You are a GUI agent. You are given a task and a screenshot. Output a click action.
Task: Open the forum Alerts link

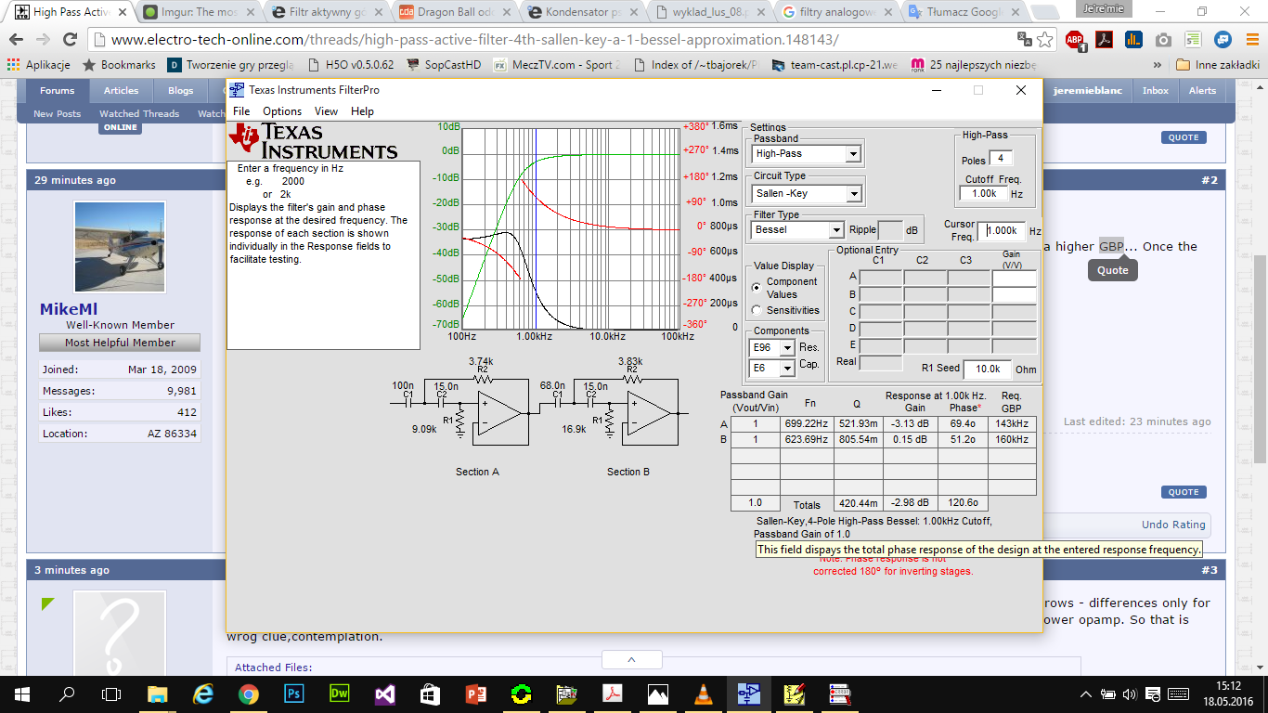tap(1202, 90)
